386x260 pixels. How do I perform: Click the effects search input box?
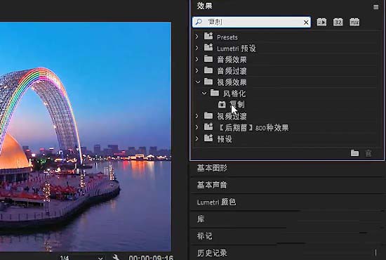coord(251,22)
